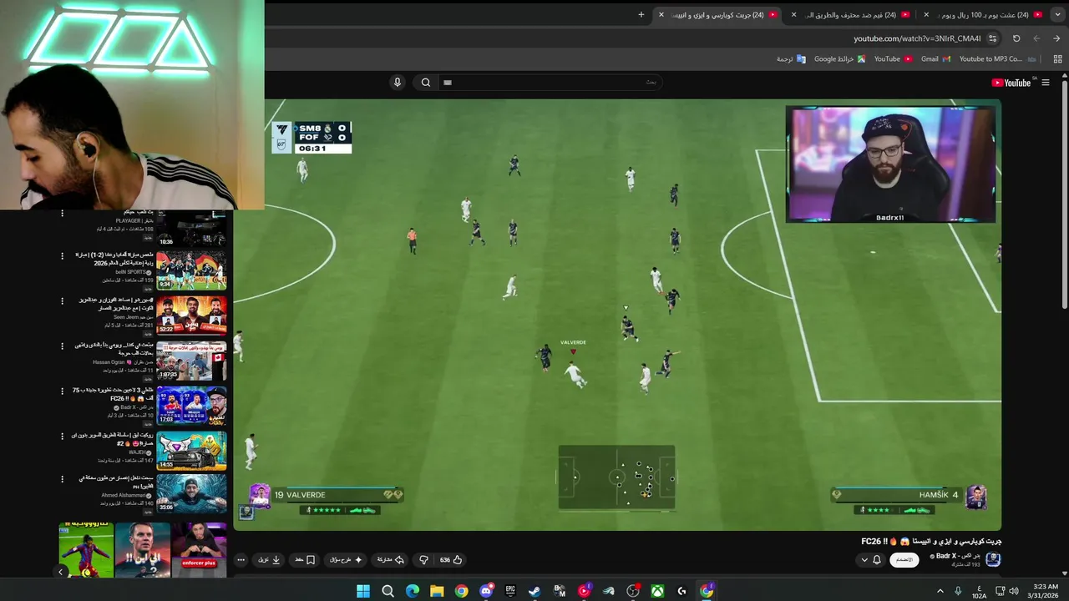
Task: Open three-dot menu for Ahmed Alshammari video
Action: 62,480
